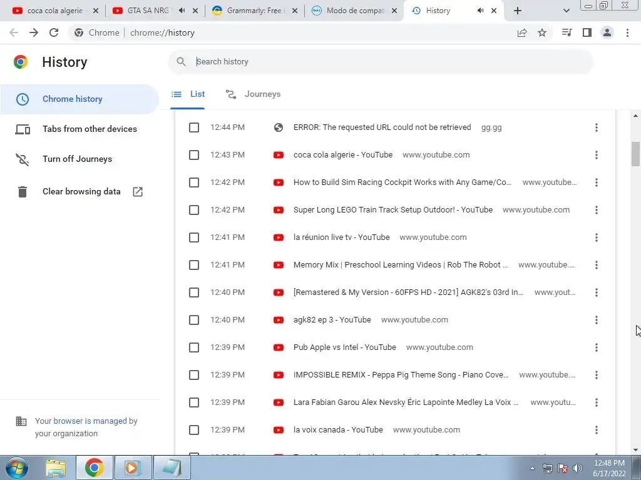Reload the history page

pyautogui.click(x=54, y=32)
